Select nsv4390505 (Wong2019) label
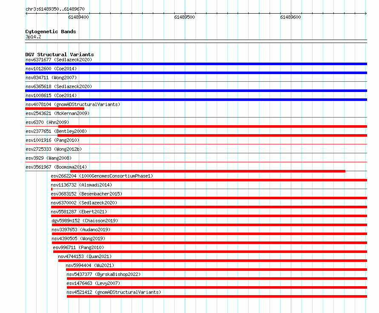 78,238
